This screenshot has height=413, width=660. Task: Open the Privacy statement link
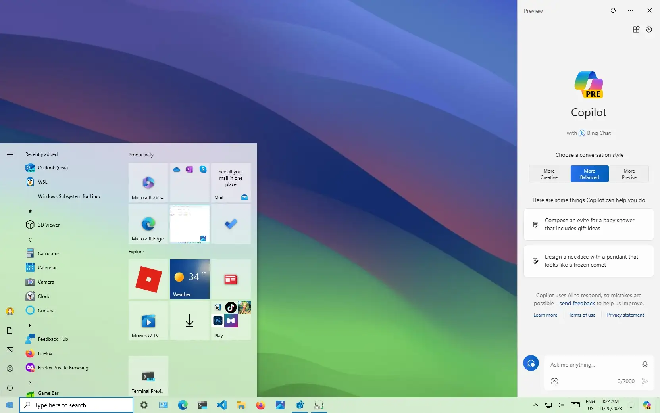[x=625, y=315]
